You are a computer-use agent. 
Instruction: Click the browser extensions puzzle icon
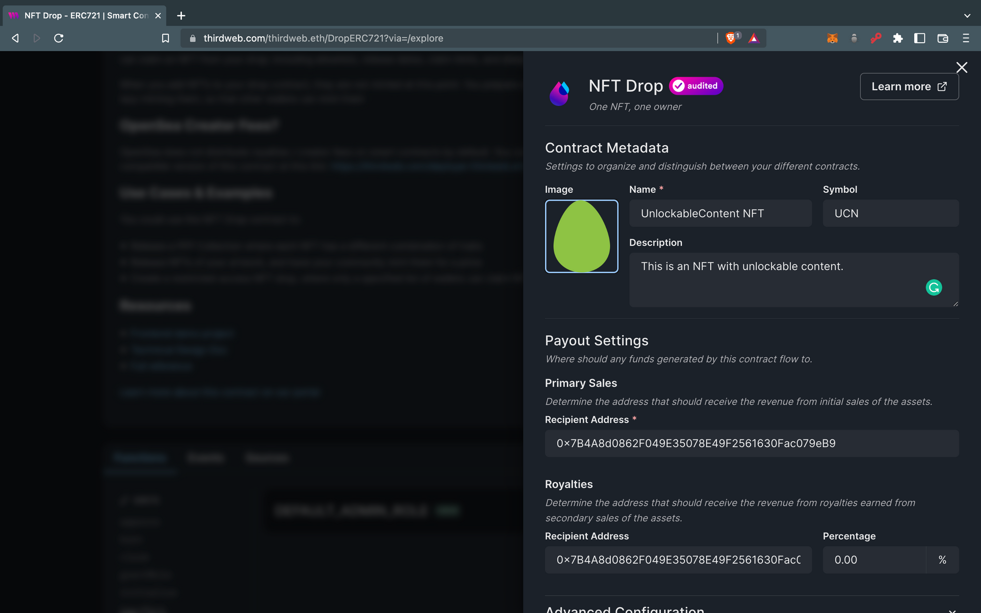(x=898, y=38)
